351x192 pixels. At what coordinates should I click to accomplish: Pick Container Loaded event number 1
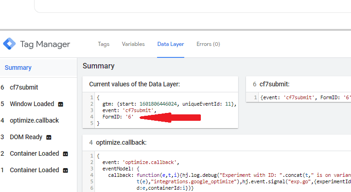pos(34,170)
